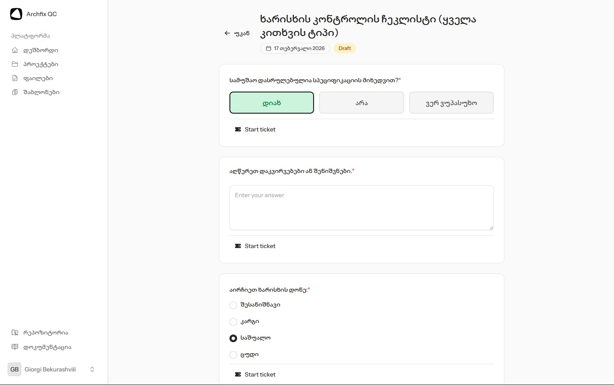
Task: Click the GB avatar circle
Action: 14,369
